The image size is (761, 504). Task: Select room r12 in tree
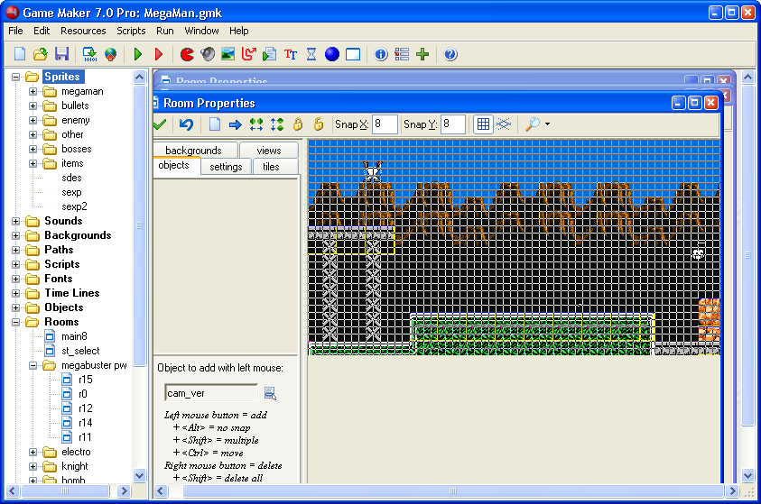click(86, 408)
